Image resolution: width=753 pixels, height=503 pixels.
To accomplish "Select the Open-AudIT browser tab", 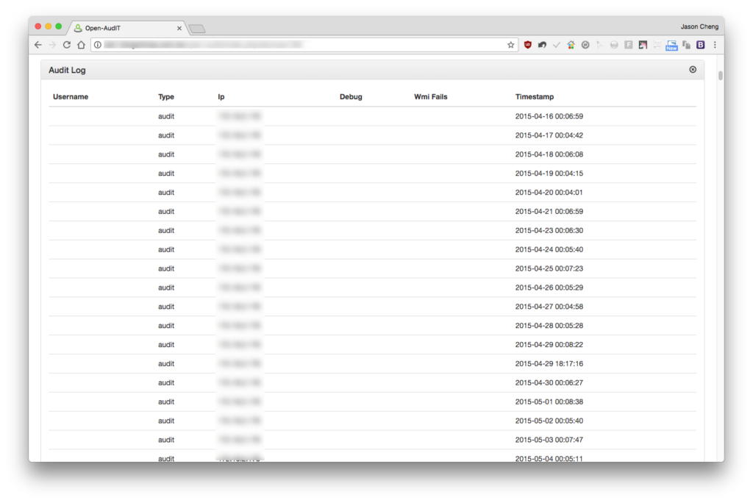I will coord(126,28).
